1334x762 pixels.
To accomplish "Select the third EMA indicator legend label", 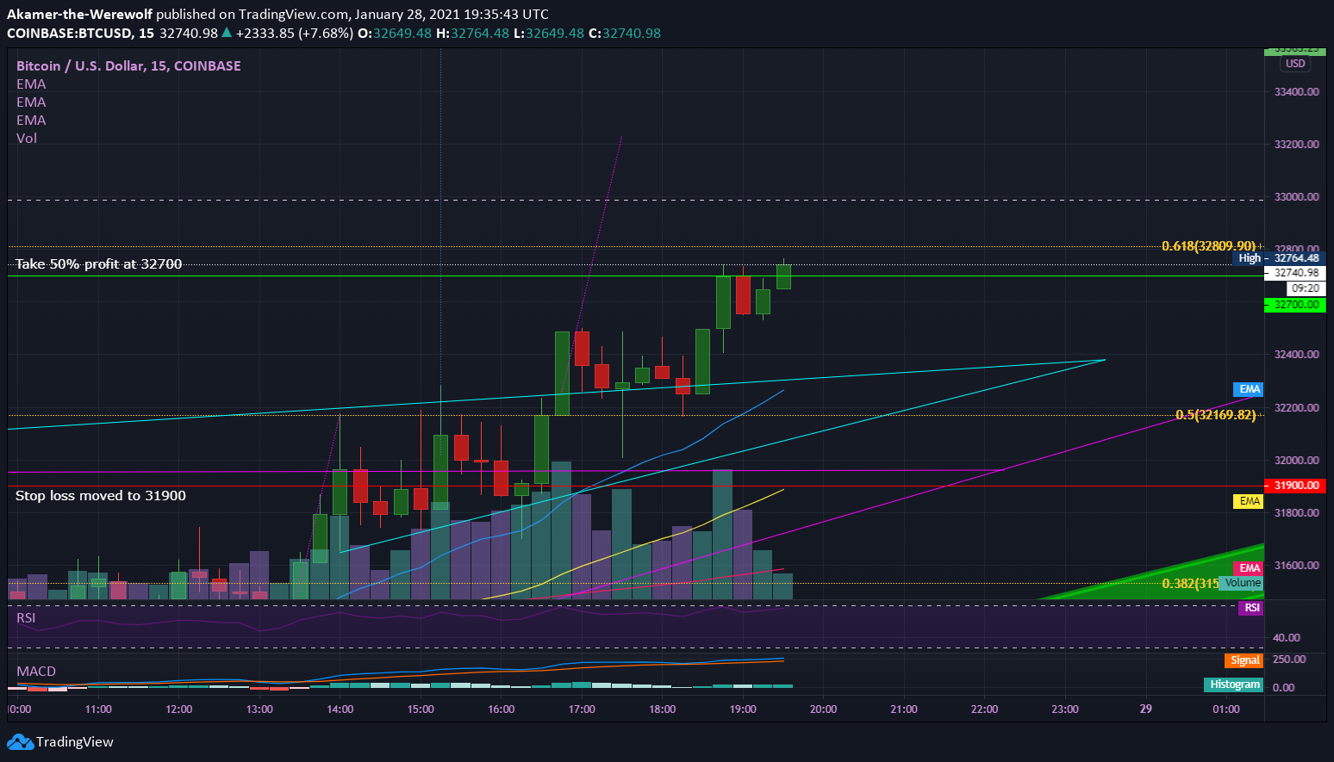I will click(x=31, y=121).
